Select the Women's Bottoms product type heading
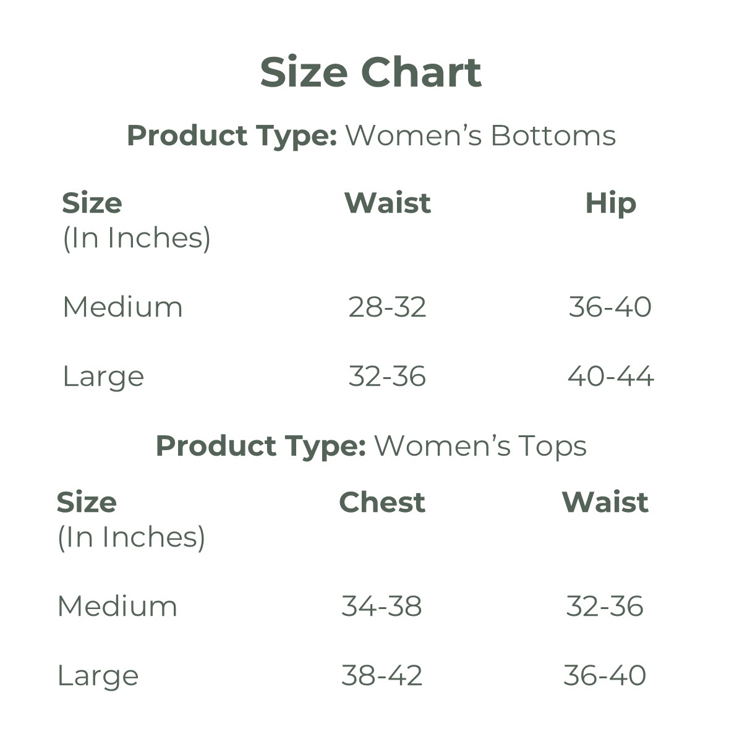The image size is (742, 742). pos(371,135)
